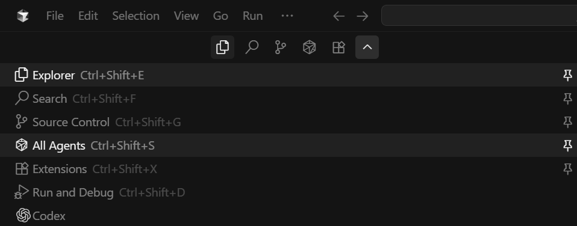Go back with the left arrow
Image resolution: width=577 pixels, height=226 pixels.
point(338,16)
